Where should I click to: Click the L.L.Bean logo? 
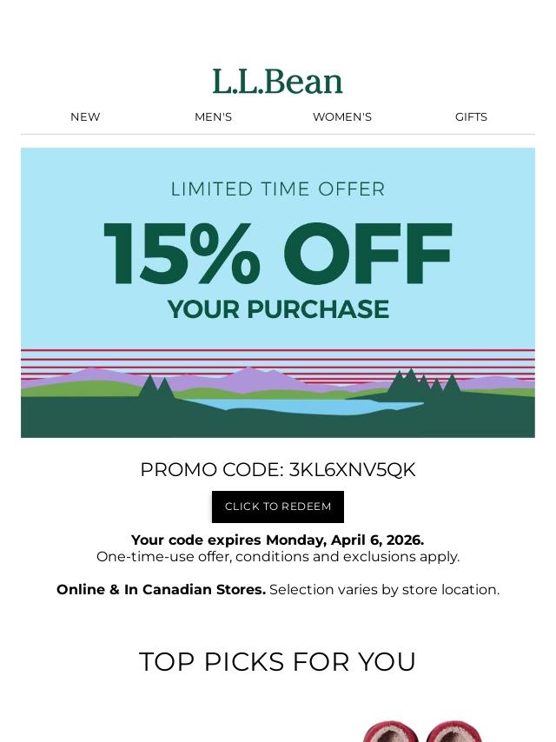278,82
